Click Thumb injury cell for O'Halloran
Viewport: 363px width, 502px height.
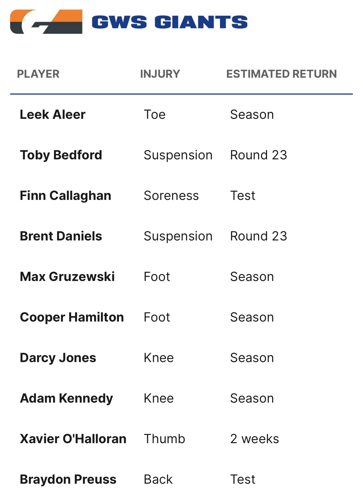165,439
